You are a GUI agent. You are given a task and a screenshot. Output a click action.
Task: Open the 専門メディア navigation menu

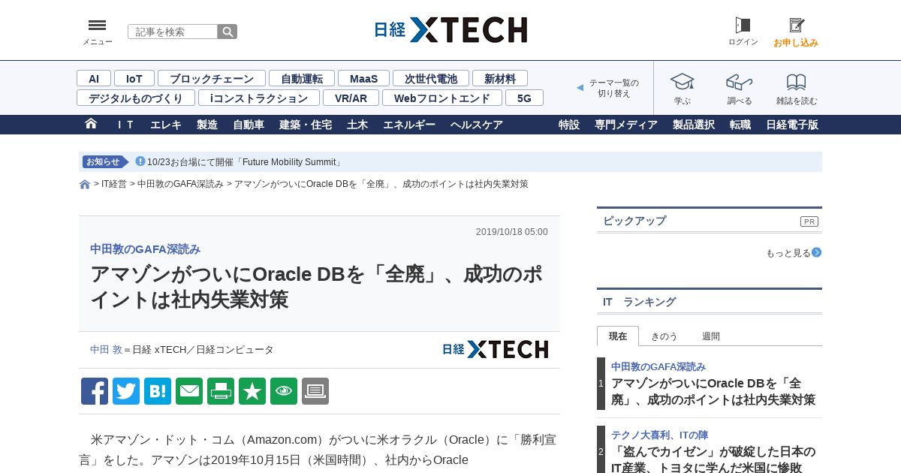626,125
